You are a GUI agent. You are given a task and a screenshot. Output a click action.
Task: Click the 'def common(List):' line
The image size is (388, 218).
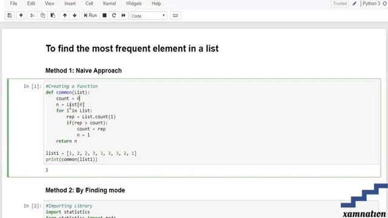[68, 92]
